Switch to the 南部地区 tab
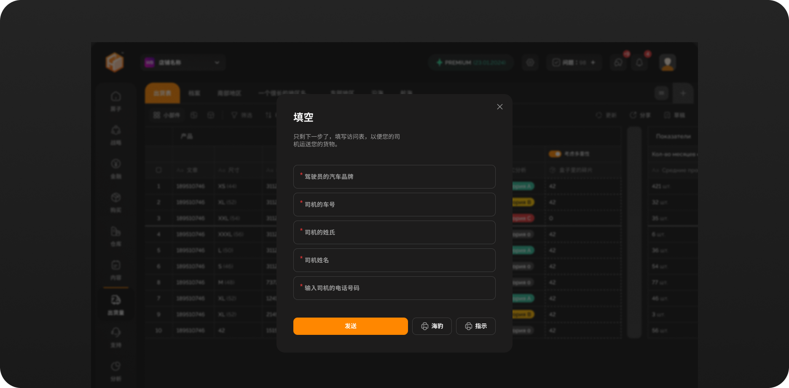 click(229, 93)
